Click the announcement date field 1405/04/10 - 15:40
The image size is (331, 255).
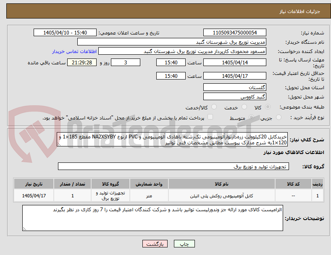coord(65,32)
